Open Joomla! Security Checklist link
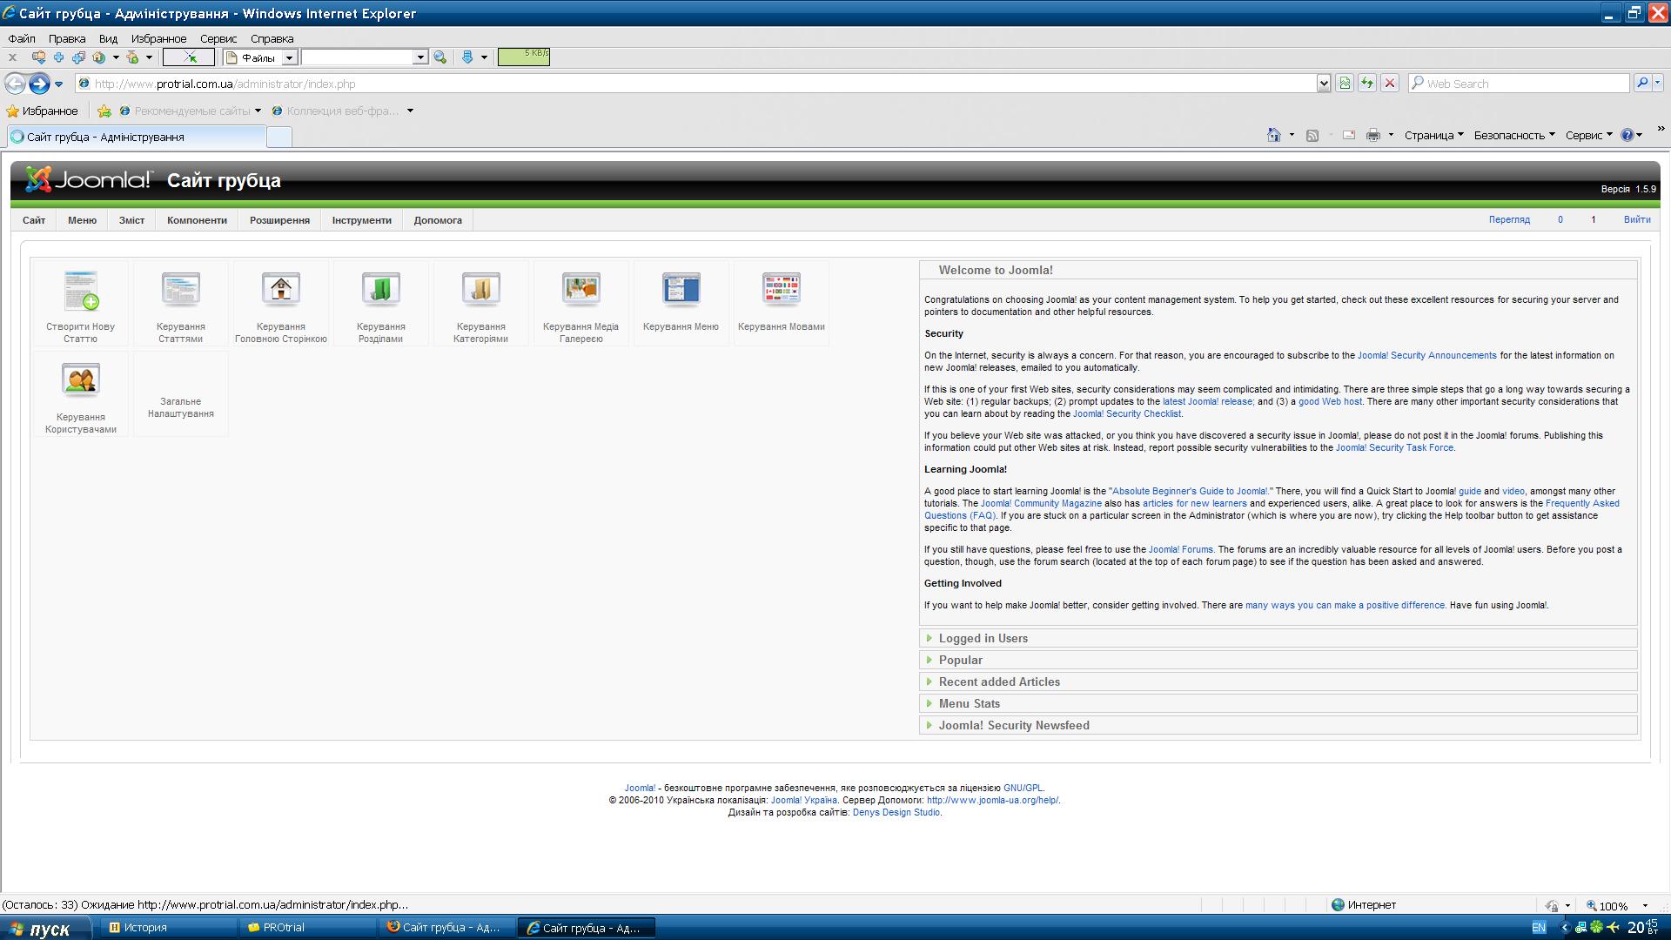The image size is (1671, 940). 1126,414
